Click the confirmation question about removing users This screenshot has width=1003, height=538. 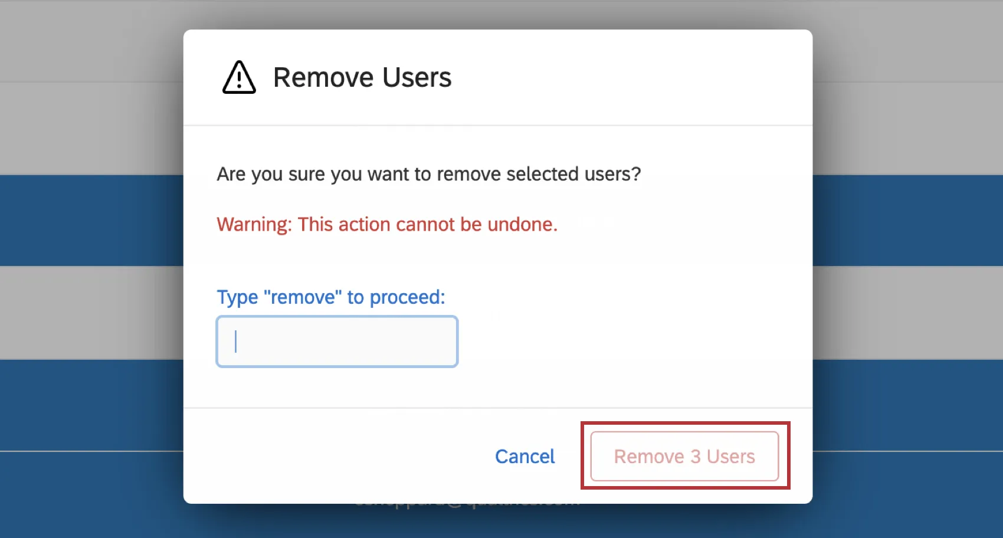click(x=428, y=174)
